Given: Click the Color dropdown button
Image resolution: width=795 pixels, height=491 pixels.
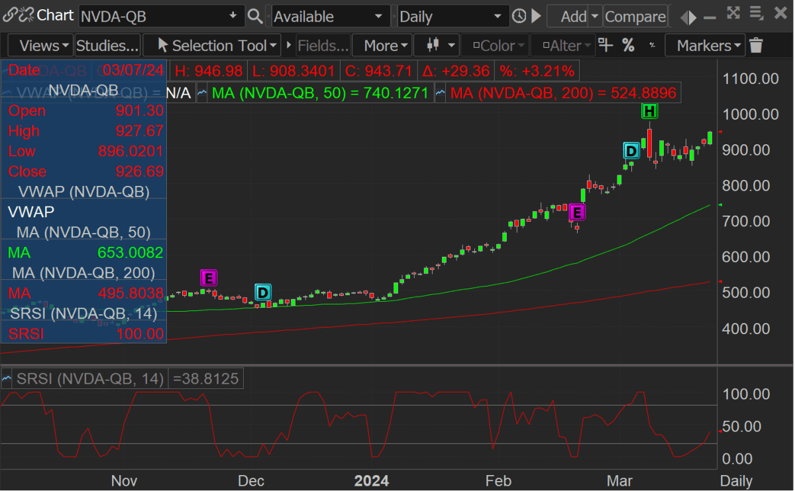Looking at the screenshot, I should click(x=496, y=46).
